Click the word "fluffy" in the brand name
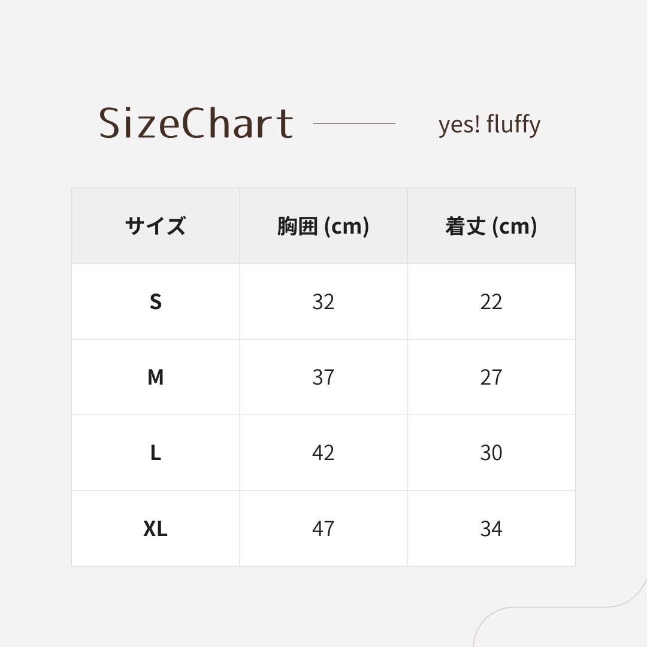The height and width of the screenshot is (647, 647). tap(513, 125)
